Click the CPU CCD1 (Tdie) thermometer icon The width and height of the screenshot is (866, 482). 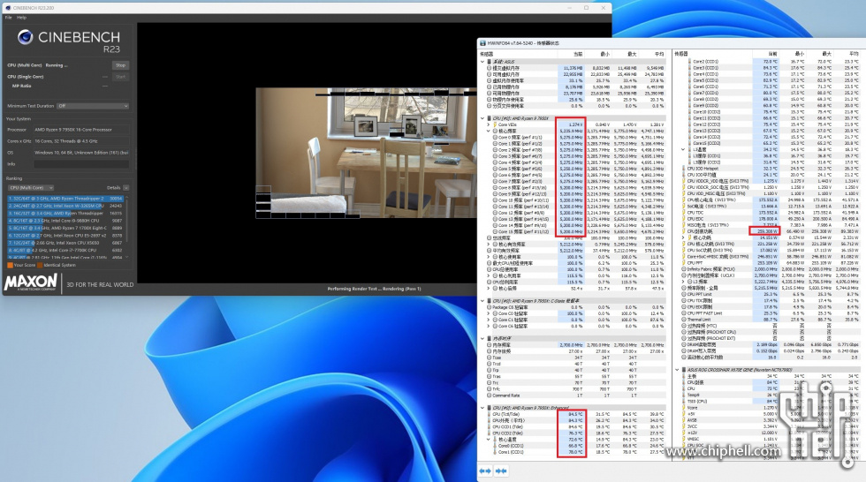[x=489, y=427]
